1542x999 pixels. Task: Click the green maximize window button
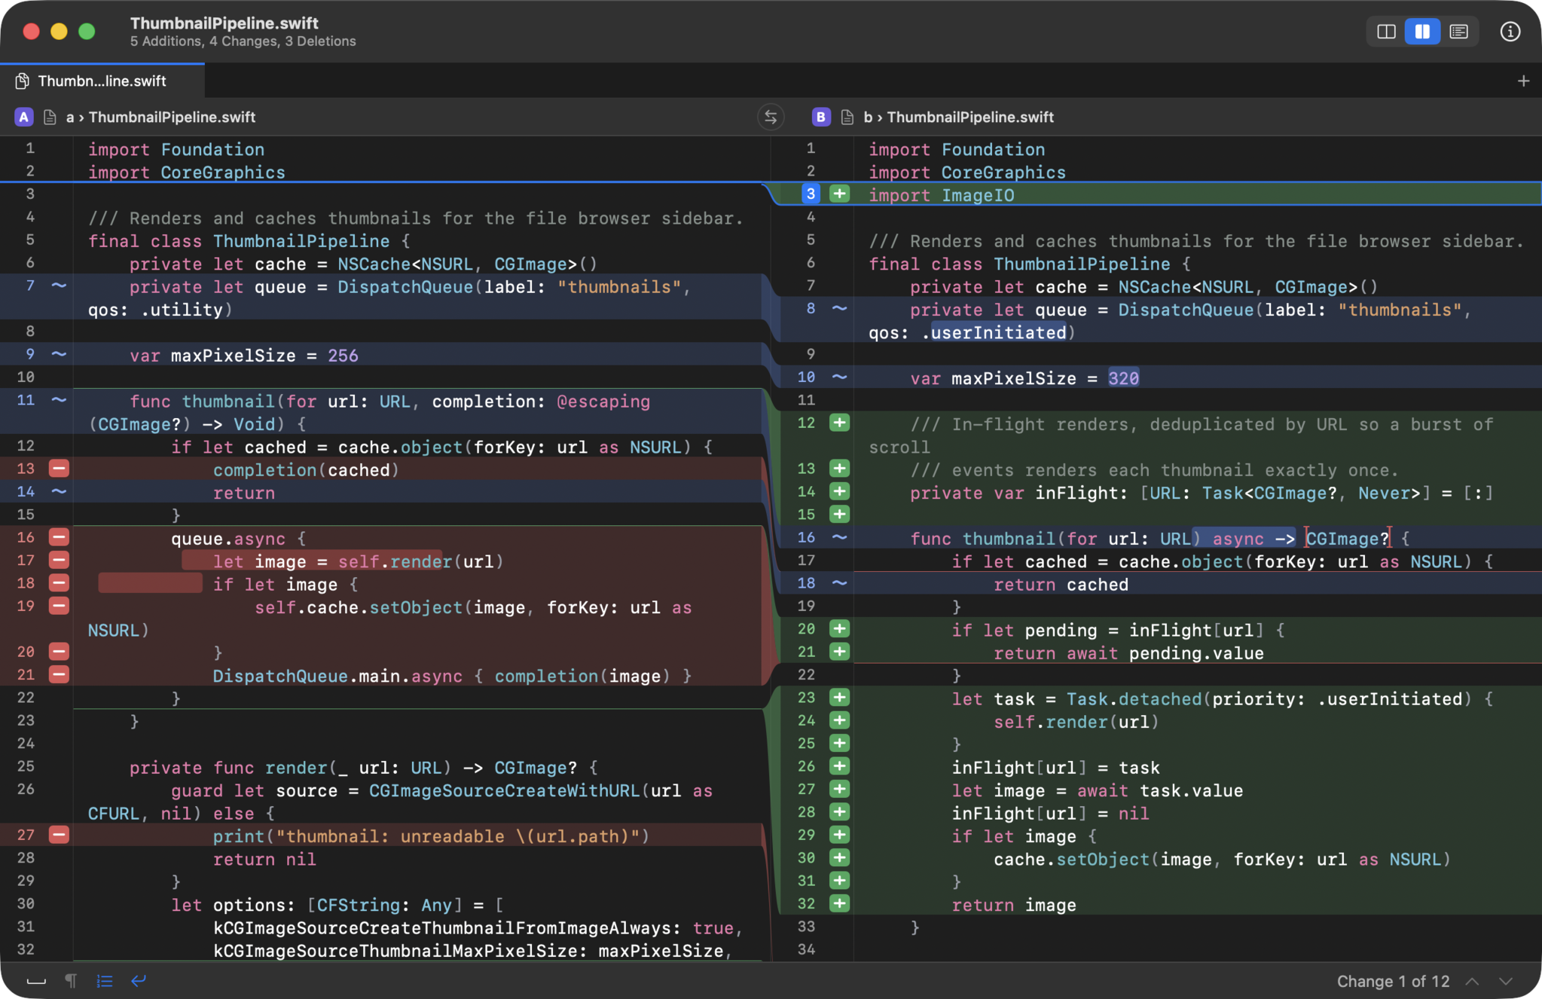(x=87, y=31)
